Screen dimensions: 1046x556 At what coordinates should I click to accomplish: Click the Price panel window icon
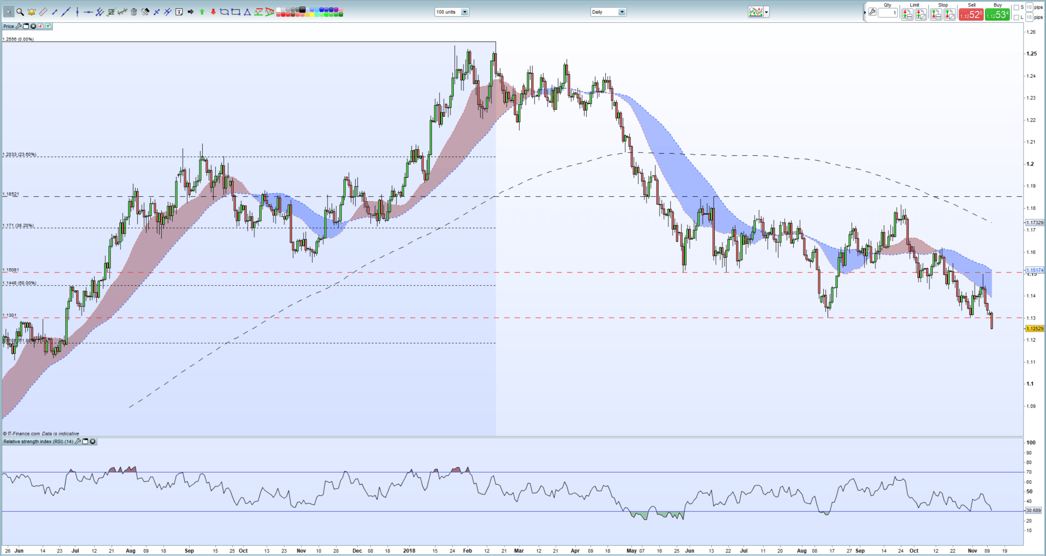(x=26, y=26)
